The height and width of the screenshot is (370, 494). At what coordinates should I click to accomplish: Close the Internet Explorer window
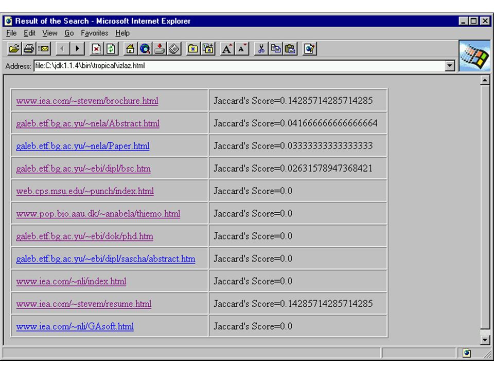pos(485,21)
